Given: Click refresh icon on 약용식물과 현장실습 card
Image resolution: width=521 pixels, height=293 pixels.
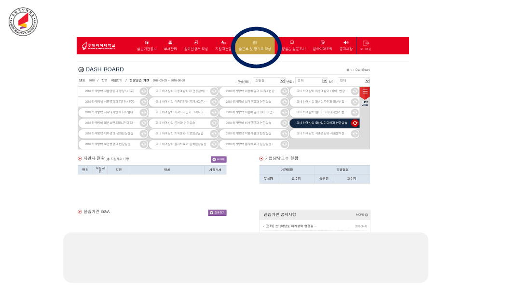Looking at the screenshot, I should click(x=285, y=133).
